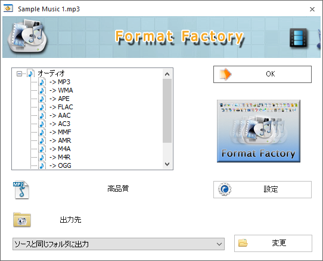Click the Format Factory splash thumbnail
The height and width of the screenshot is (261, 323).
tap(259, 131)
